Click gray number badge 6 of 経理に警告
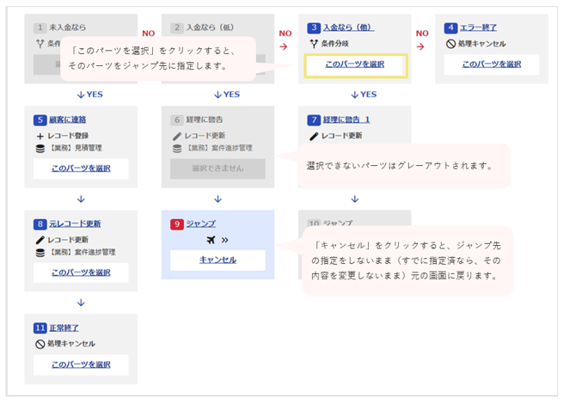The width and height of the screenshot is (563, 404). click(x=177, y=120)
